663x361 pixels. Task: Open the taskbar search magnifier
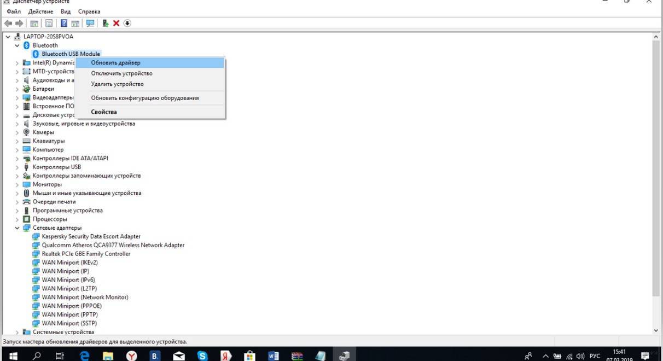point(37,356)
